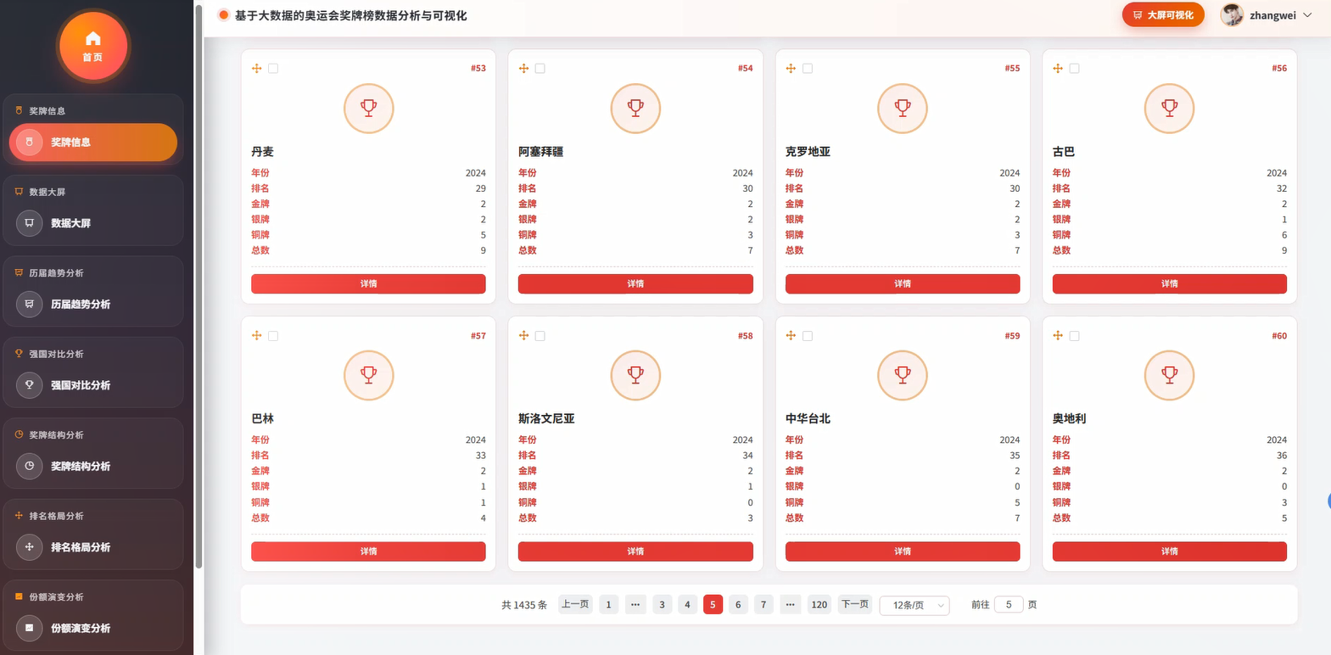This screenshot has height=655, width=1331.
Task: Click the move handle icon on card #59
Action: tap(791, 335)
